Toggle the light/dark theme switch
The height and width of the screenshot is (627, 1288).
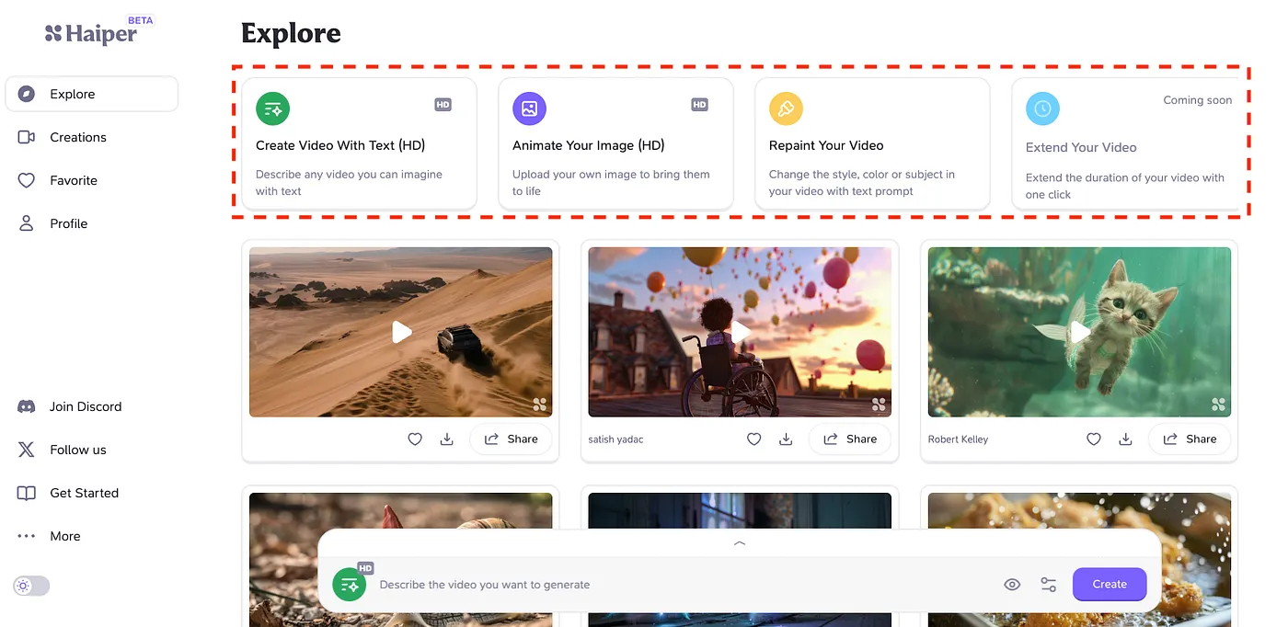(31, 586)
